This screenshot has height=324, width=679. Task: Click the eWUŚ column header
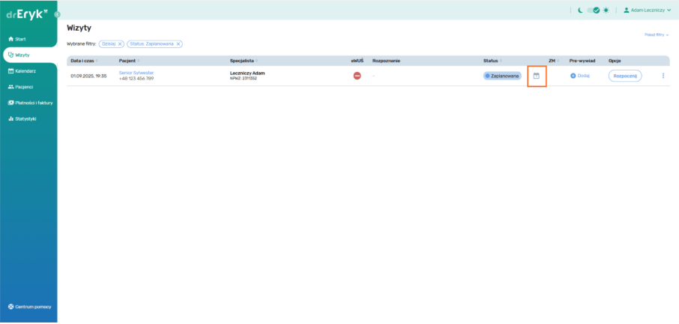(x=357, y=61)
